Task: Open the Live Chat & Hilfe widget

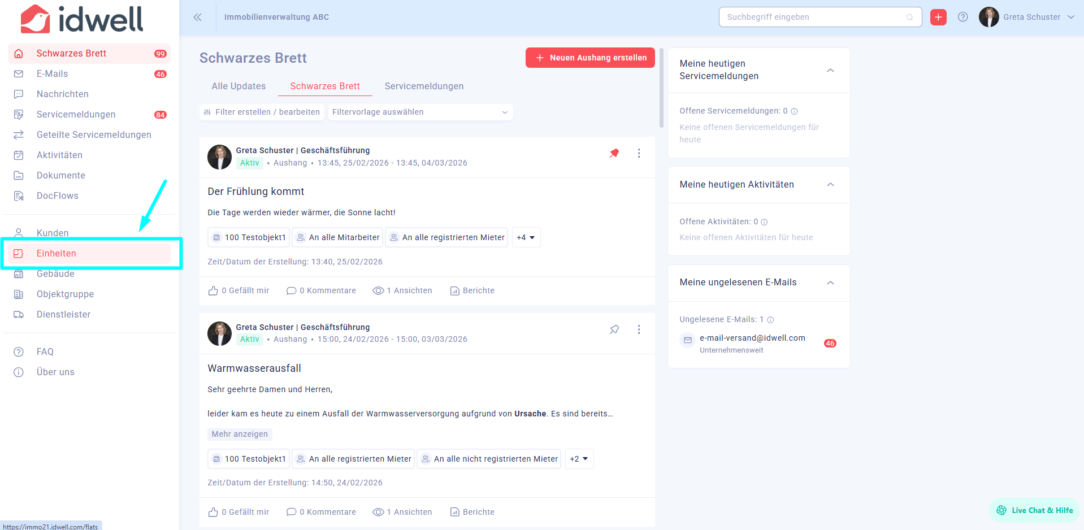Action: (1034, 510)
